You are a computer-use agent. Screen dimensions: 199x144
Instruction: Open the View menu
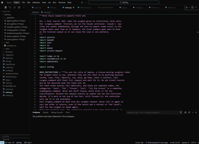[44, 3]
